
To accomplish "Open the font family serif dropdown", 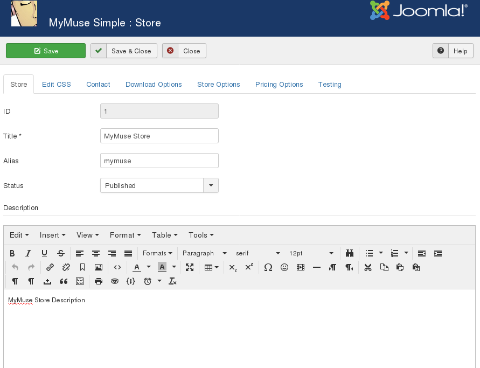I will point(258,253).
